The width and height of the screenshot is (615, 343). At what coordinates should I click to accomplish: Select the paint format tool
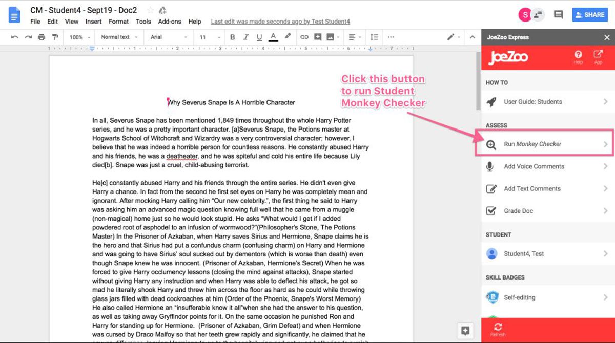tap(55, 37)
